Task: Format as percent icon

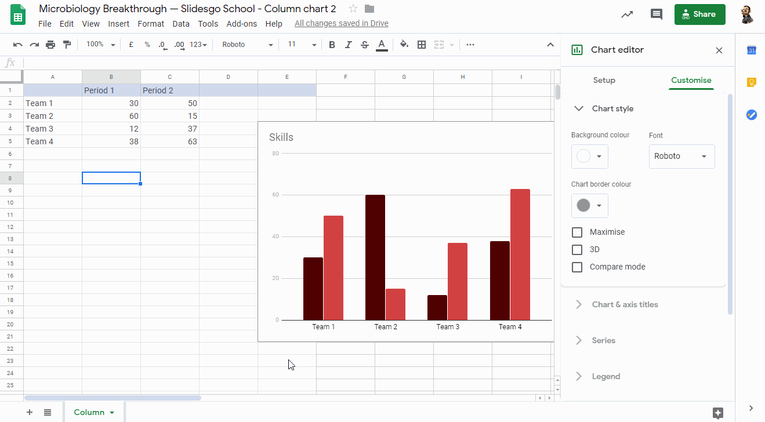Action: pyautogui.click(x=147, y=45)
